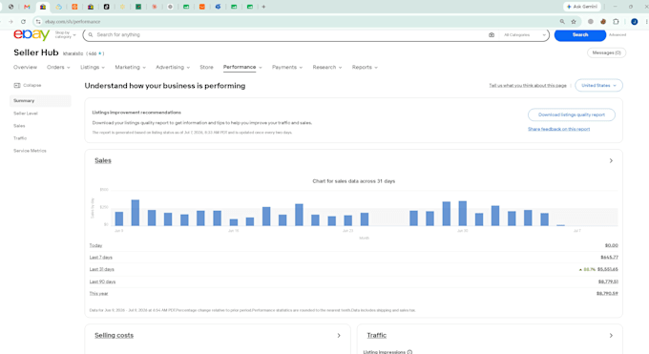Click the Selling costs heading link
Image resolution: width=649 pixels, height=354 pixels.
(x=114, y=335)
